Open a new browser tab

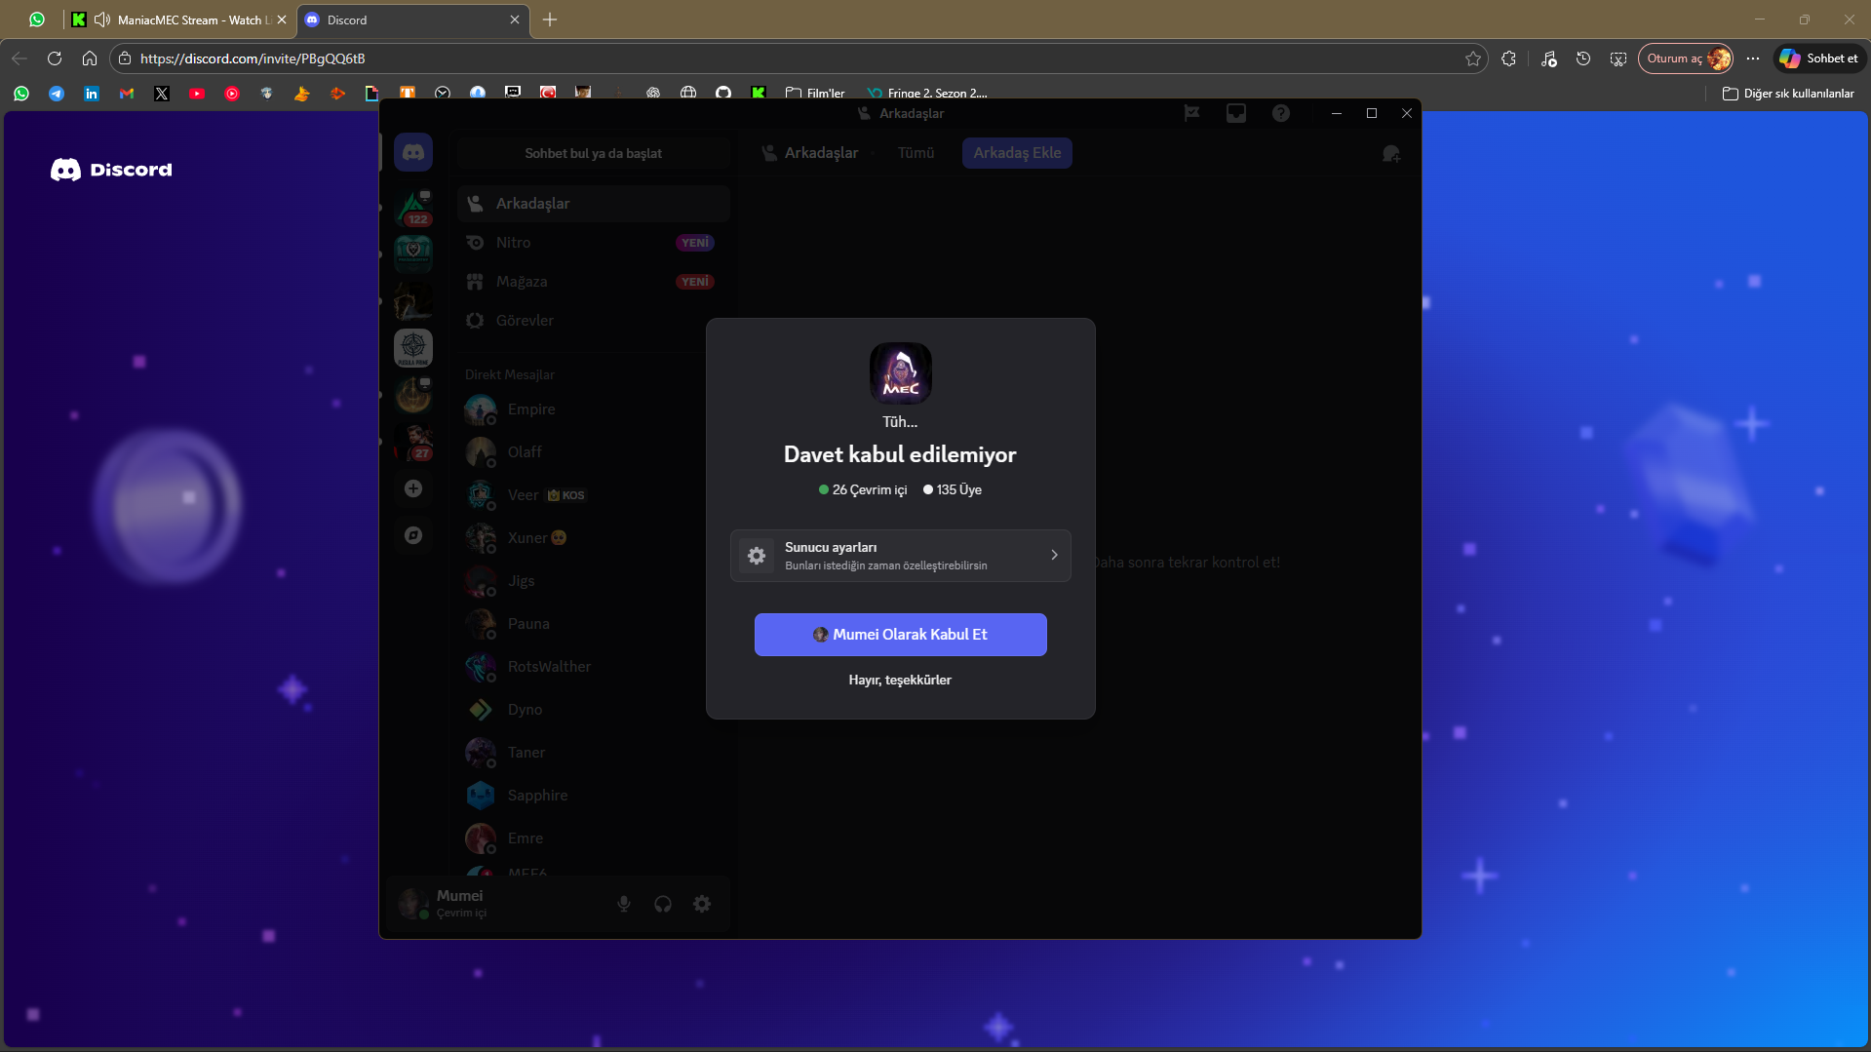click(x=550, y=19)
